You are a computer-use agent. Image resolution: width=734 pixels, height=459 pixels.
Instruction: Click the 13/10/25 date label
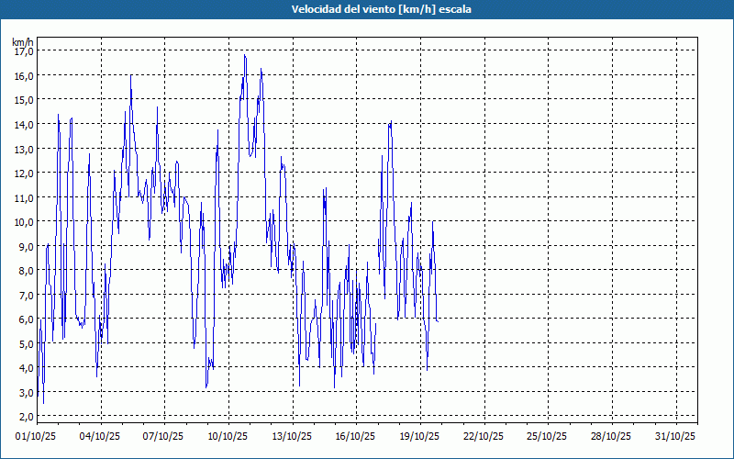pos(293,436)
